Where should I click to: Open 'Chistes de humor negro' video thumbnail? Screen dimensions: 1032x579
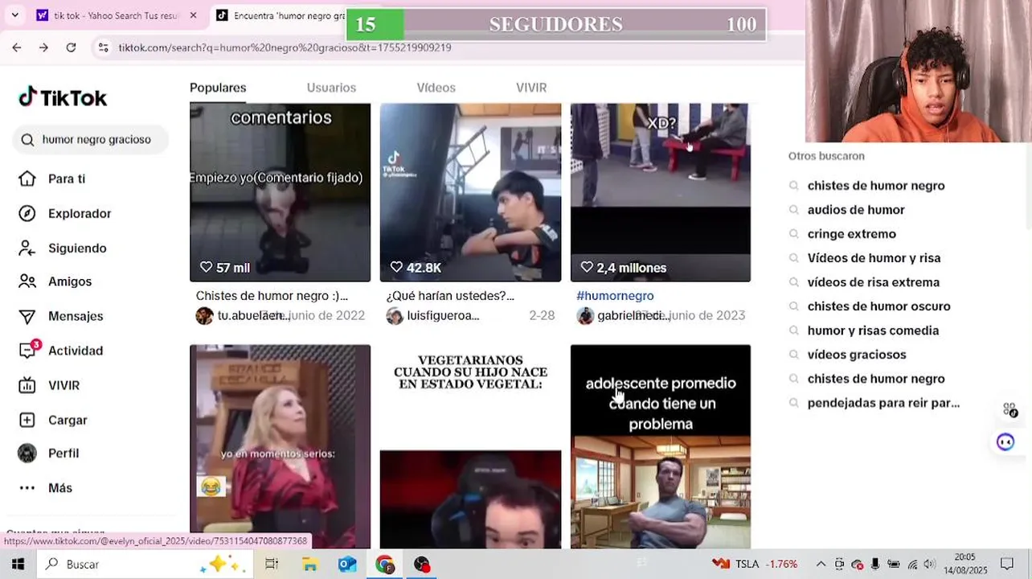point(280,192)
